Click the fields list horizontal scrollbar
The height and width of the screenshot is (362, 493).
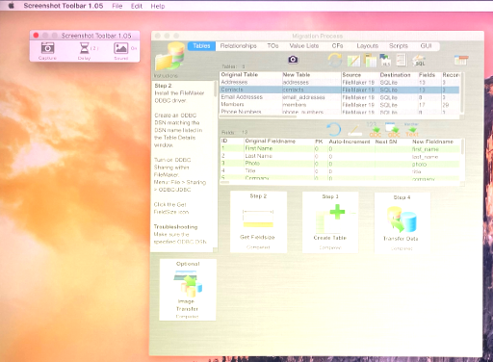[225, 183]
